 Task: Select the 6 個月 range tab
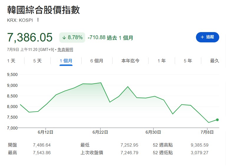point(97,61)
